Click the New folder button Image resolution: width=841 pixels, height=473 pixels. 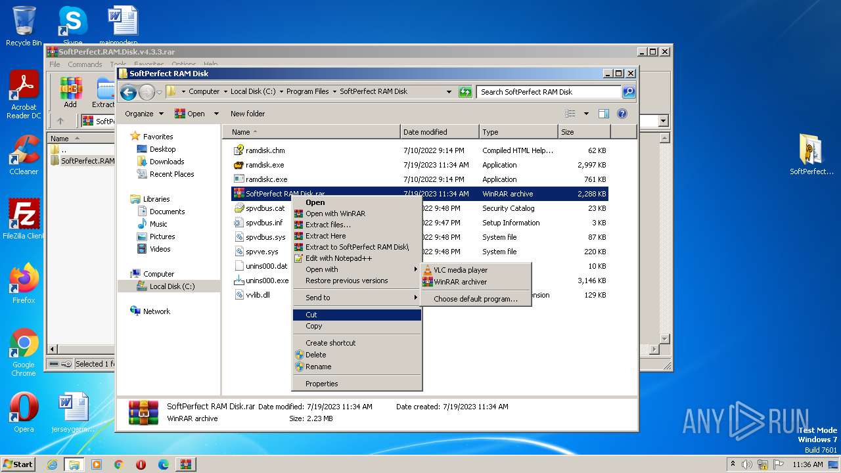(x=248, y=114)
